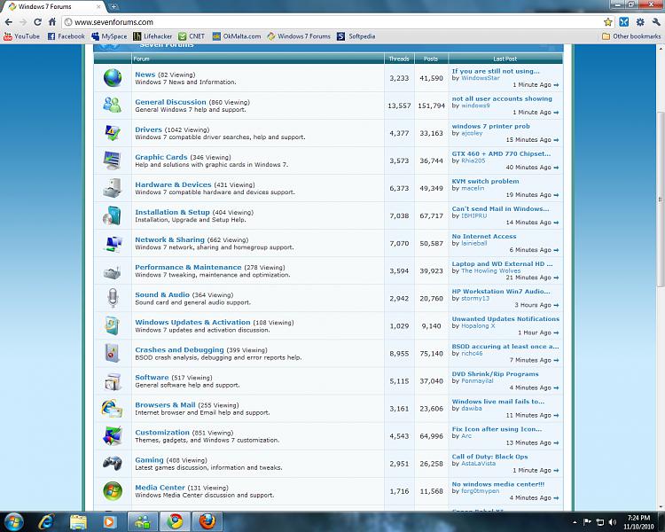Viewport: 665px width, 532px height.
Task: Click the vertical page scrollbar
Action: (x=661, y=199)
